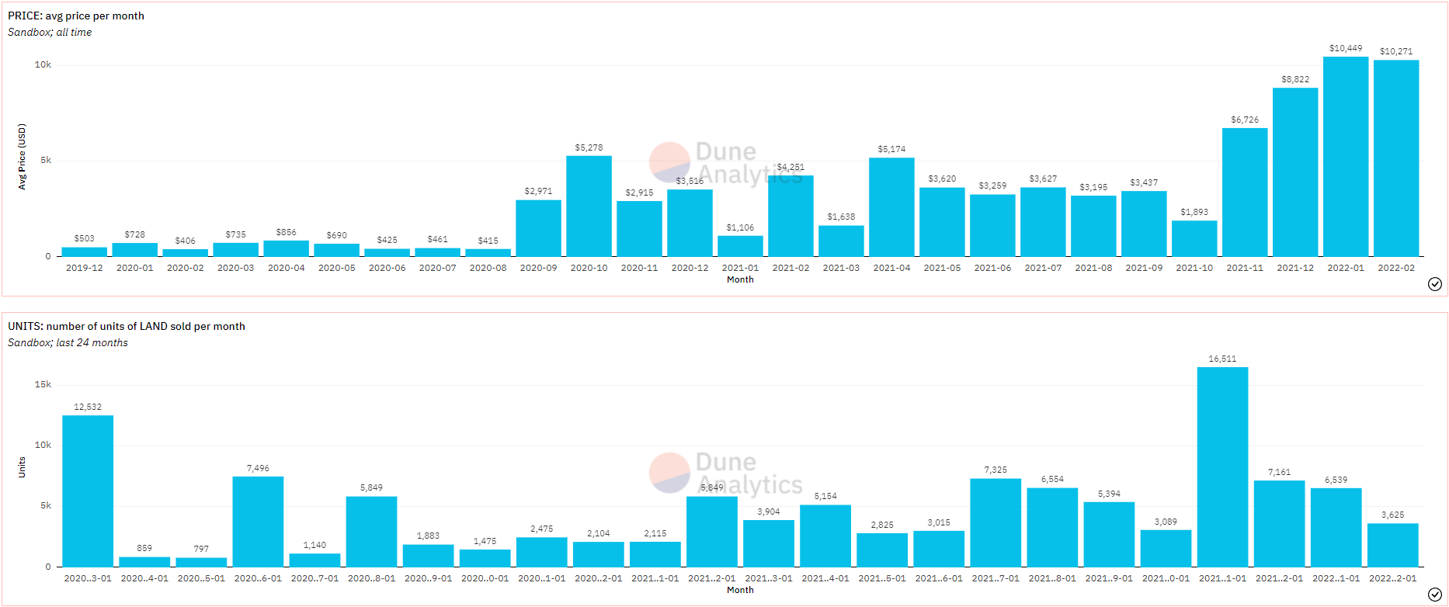
Task: Click the 'Avg Price (USD)' axis label
Action: 22,157
